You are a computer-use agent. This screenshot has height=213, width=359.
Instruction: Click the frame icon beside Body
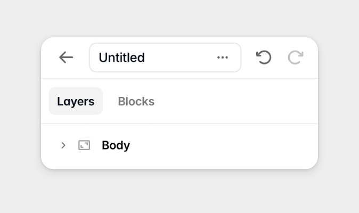pyautogui.click(x=84, y=145)
